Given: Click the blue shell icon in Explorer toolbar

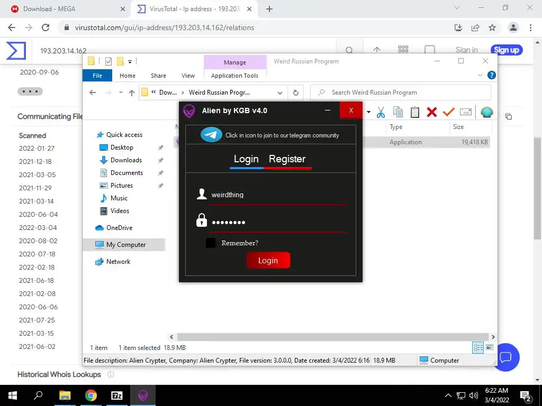Looking at the screenshot, I should click(x=487, y=112).
